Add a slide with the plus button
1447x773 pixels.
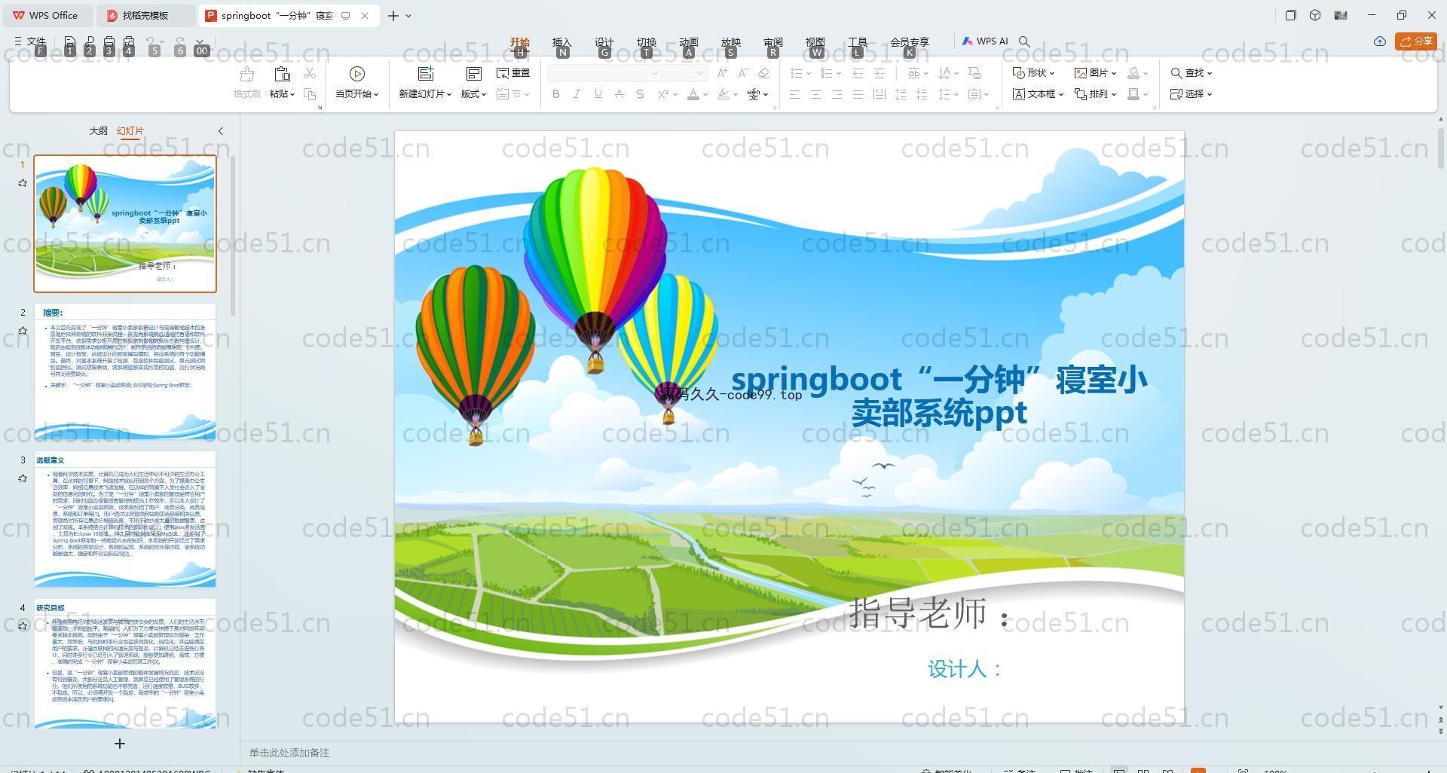[119, 744]
